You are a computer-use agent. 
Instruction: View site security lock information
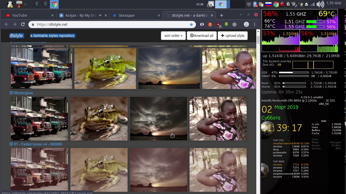pyautogui.click(x=33, y=25)
